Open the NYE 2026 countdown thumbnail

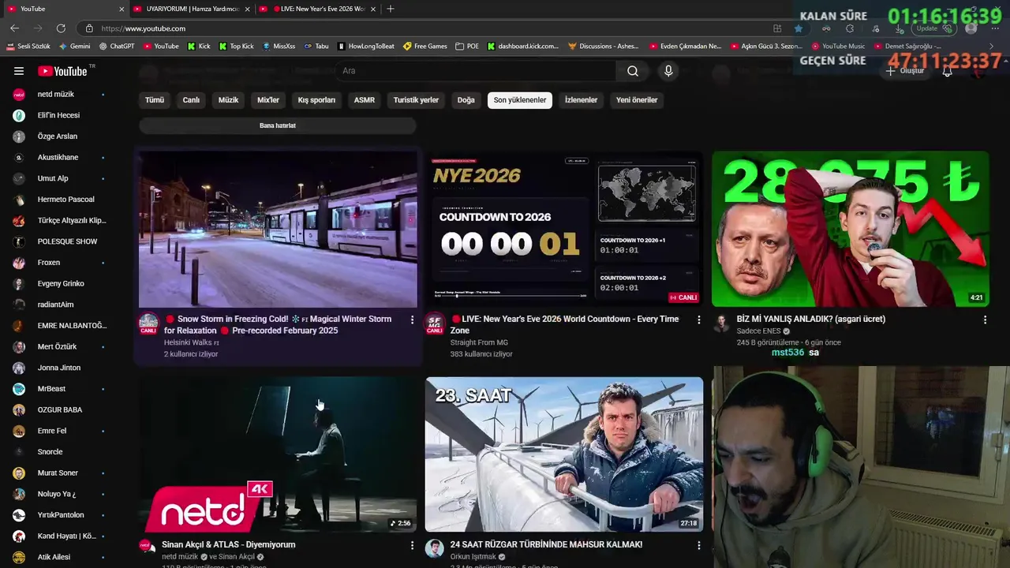pyautogui.click(x=564, y=229)
